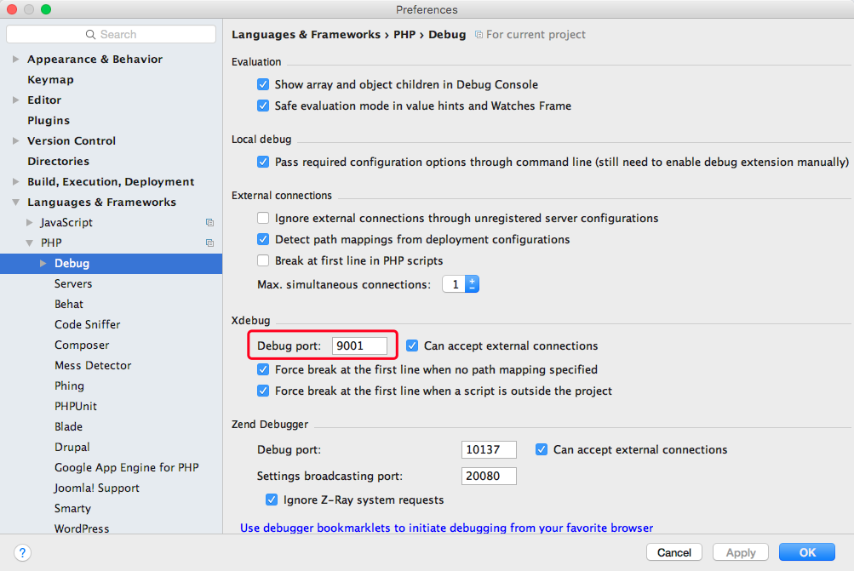Click the search magnifier icon
The height and width of the screenshot is (571, 854).
(x=90, y=34)
